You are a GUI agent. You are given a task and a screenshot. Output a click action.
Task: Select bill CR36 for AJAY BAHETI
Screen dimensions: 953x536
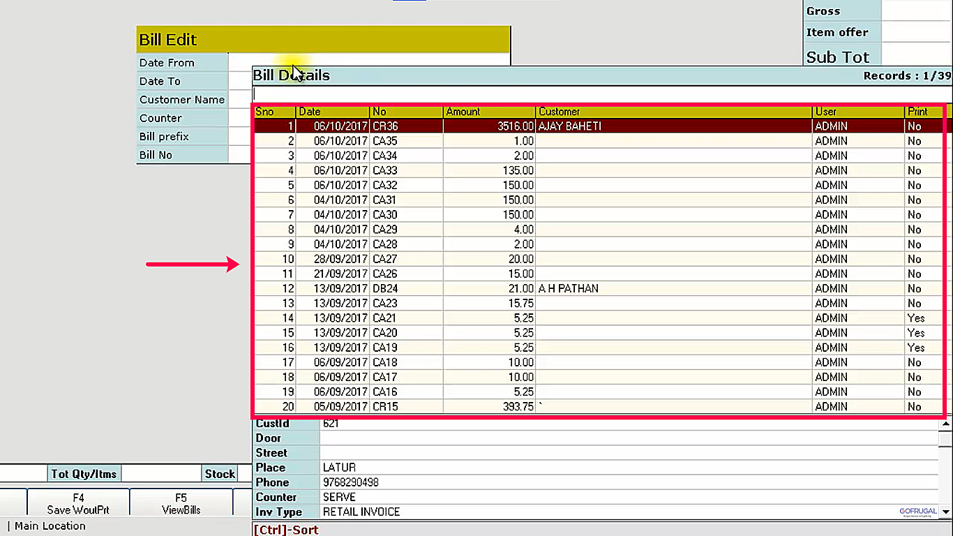[x=569, y=126]
